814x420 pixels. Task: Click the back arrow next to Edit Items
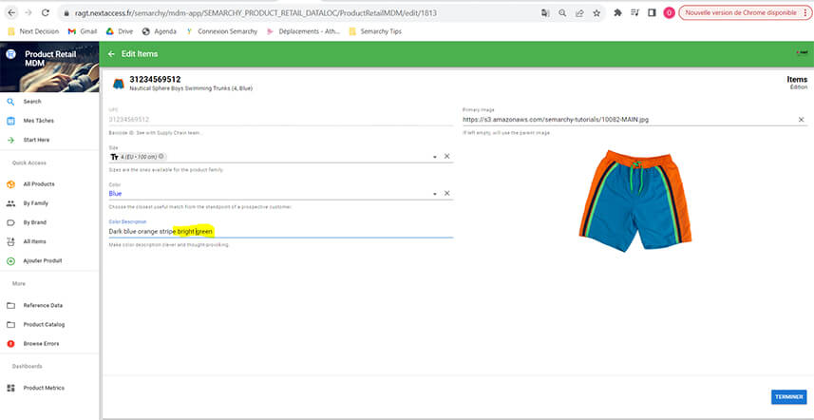[111, 54]
